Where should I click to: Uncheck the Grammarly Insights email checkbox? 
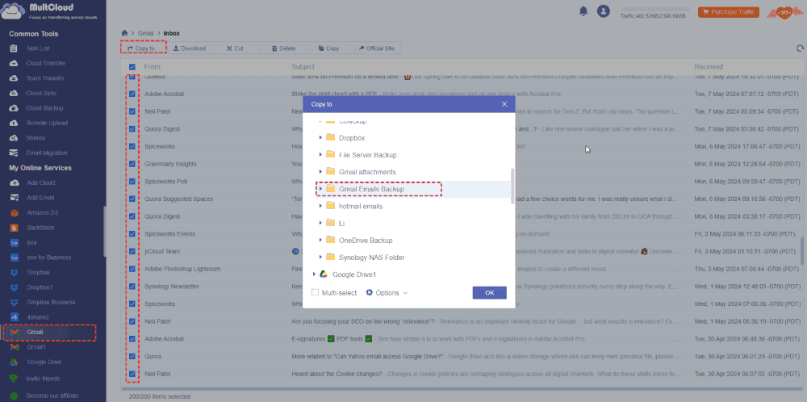[x=132, y=164]
